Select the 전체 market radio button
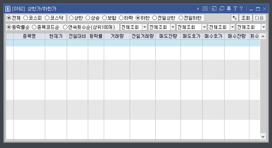 point(9,18)
